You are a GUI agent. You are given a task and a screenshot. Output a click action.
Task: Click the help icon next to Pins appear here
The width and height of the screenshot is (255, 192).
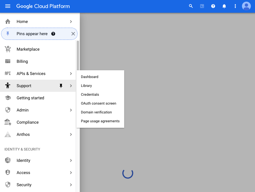click(x=53, y=34)
